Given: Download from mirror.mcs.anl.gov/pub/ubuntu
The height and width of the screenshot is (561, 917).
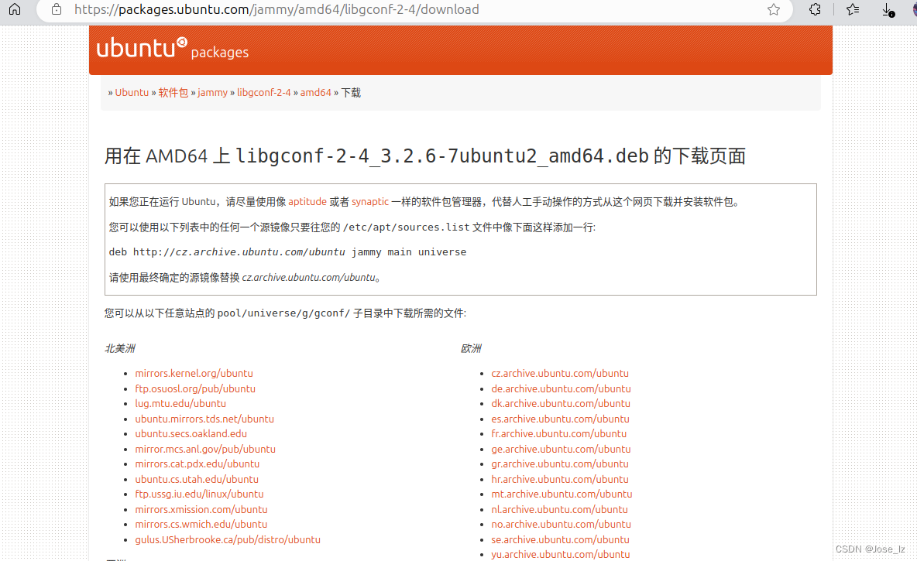Looking at the screenshot, I should click(x=205, y=449).
